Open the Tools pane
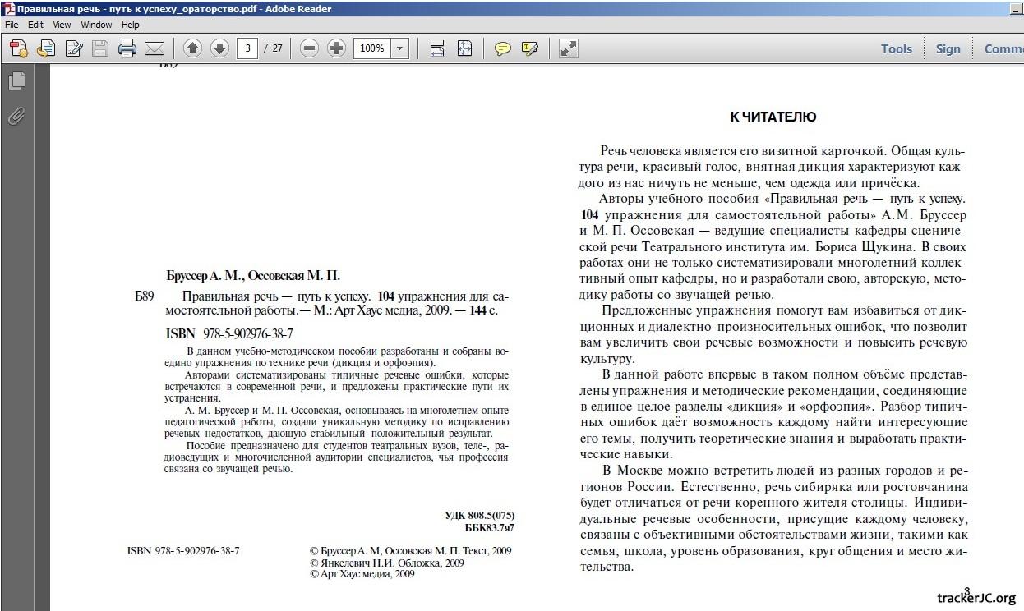Screen dimensions: 1024x611 coord(896,48)
